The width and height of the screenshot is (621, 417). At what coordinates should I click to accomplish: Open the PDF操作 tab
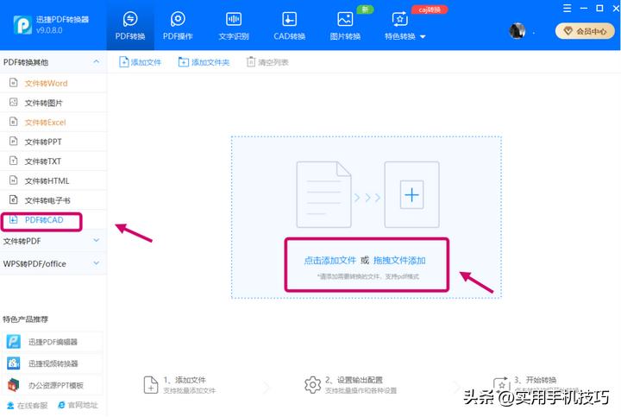click(178, 26)
